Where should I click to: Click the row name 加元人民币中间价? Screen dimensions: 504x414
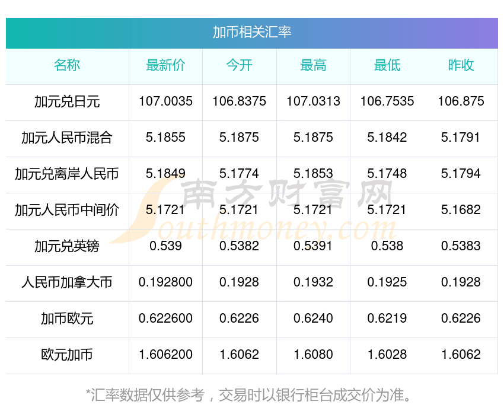point(67,210)
